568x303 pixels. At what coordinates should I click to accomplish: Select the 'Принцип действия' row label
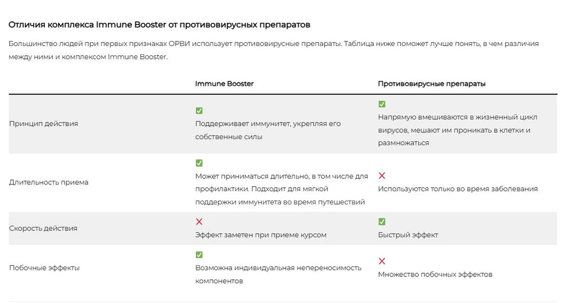coord(43,124)
